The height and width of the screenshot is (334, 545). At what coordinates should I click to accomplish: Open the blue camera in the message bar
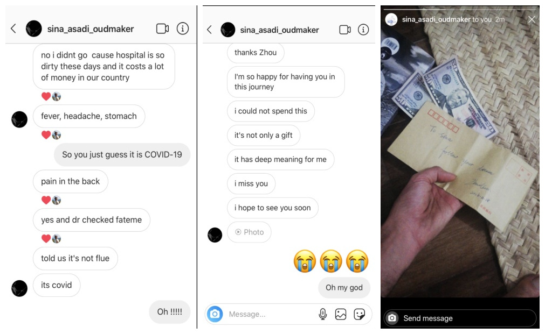point(215,314)
